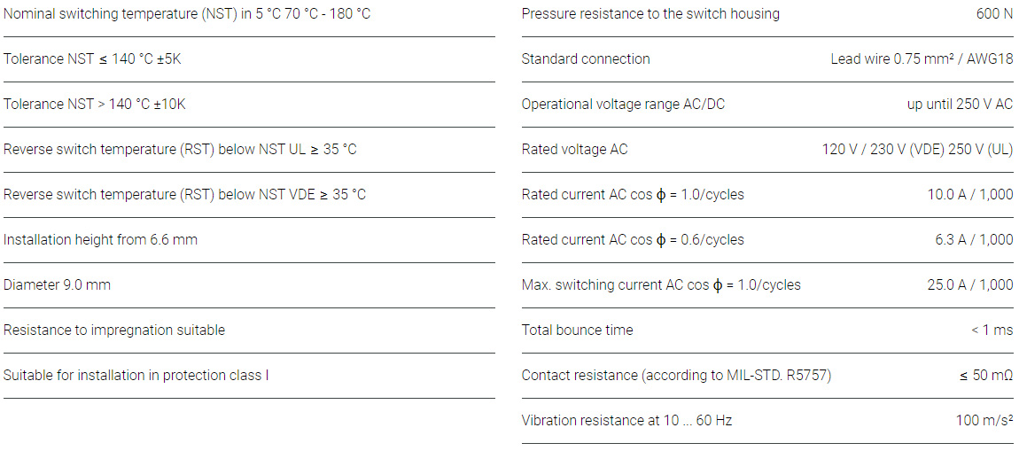The image size is (1019, 451).
Task: Click the 600 N pressure resistance value
Action: pos(994,14)
